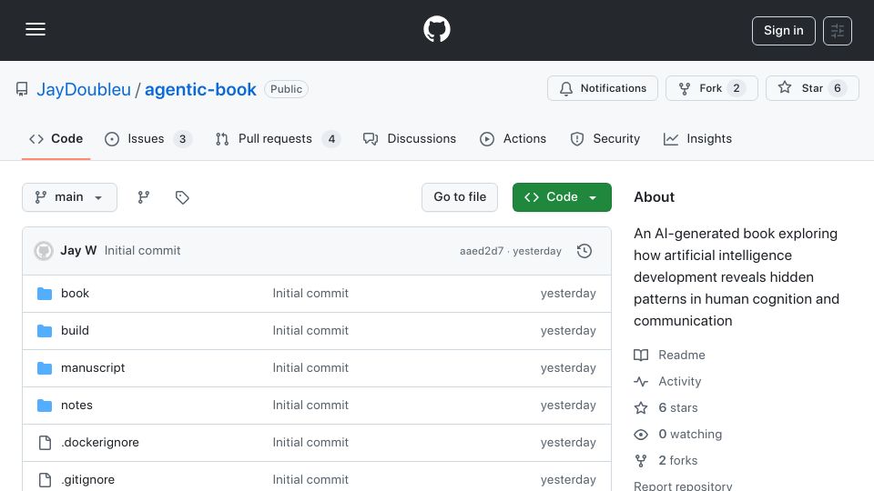The width and height of the screenshot is (874, 491).
Task: Open the latest Initial commit message in header row
Action: point(142,251)
